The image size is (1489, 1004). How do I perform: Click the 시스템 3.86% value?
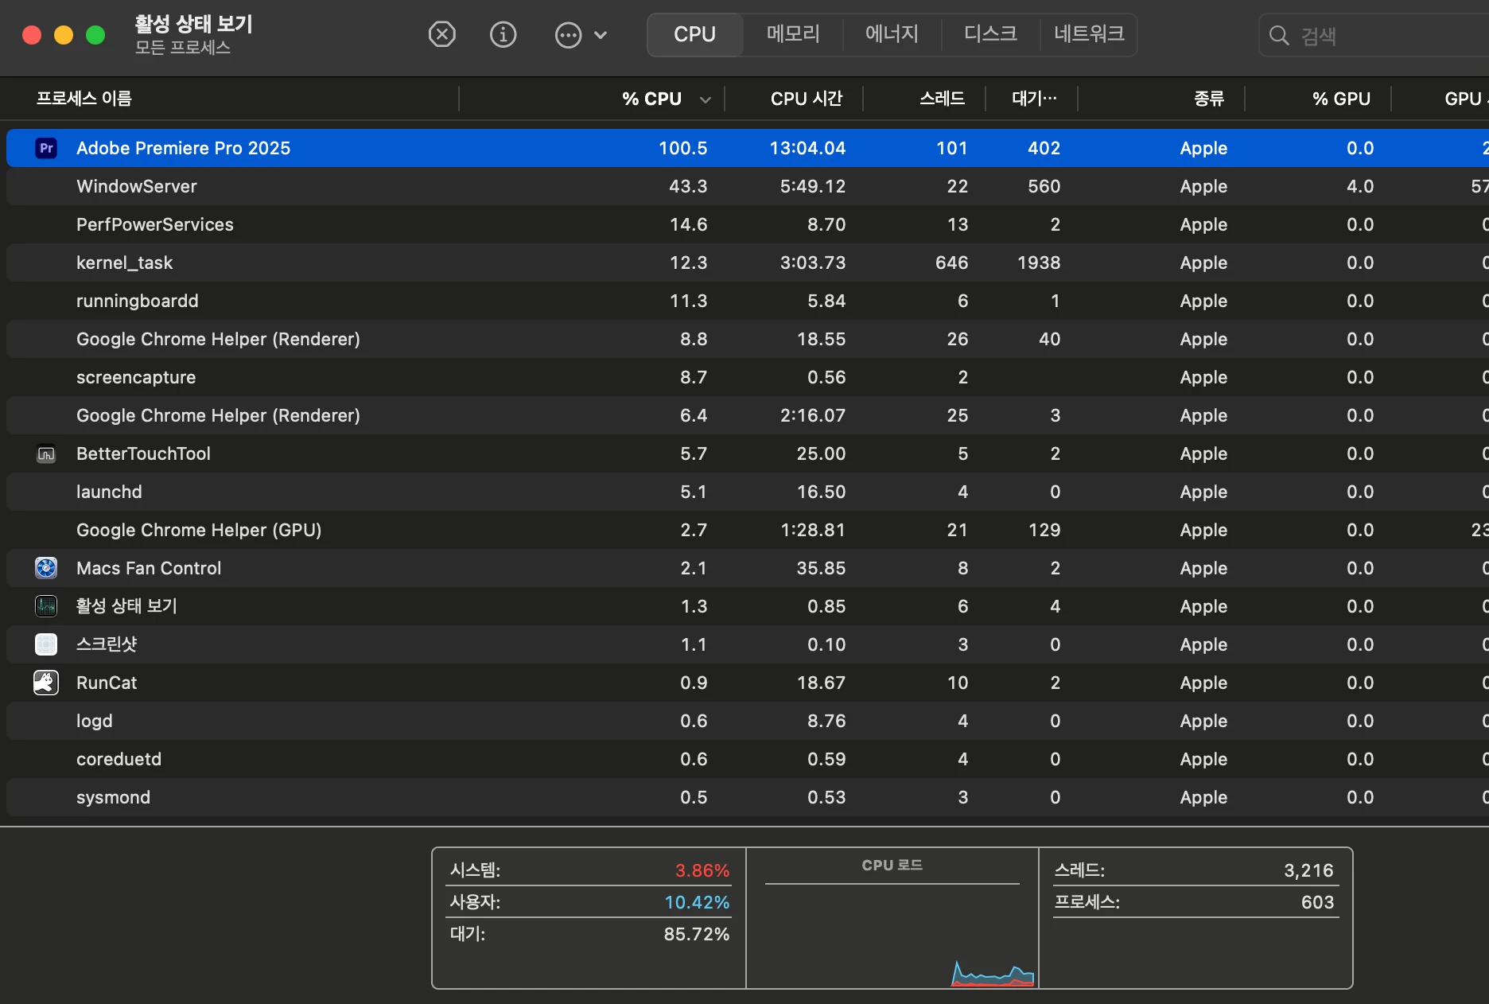click(x=702, y=870)
